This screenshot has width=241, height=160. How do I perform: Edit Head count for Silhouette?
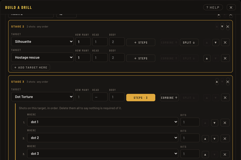click(100, 42)
